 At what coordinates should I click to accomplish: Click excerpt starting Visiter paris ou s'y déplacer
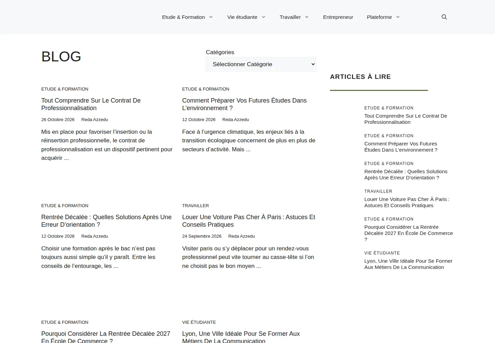coord(248,257)
